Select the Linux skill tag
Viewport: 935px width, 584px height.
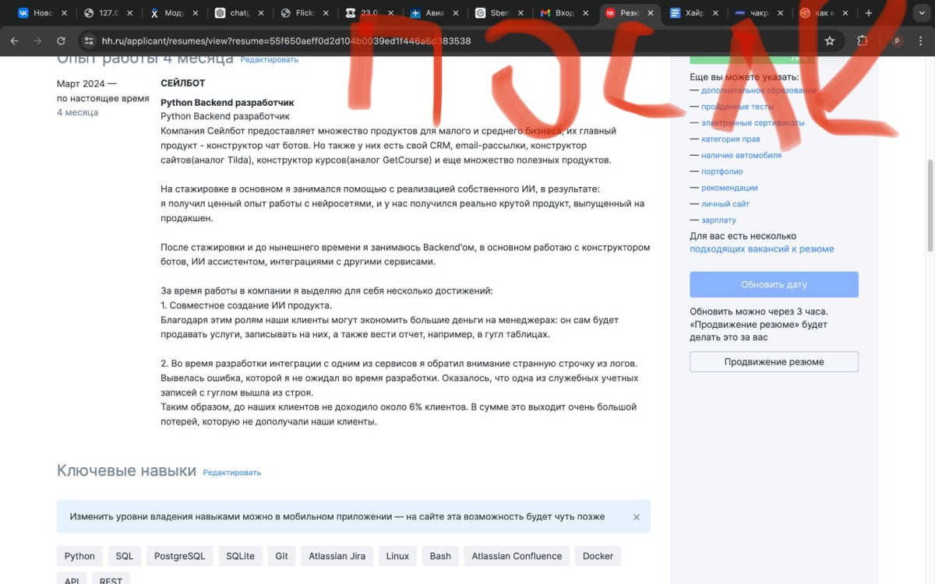(397, 556)
